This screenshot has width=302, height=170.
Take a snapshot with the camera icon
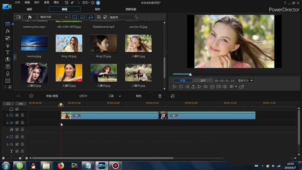212,87
